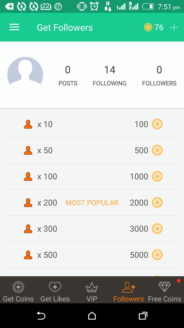The height and width of the screenshot is (328, 184).
Task: Tap the coin icon on 5000 row
Action: [157, 255]
